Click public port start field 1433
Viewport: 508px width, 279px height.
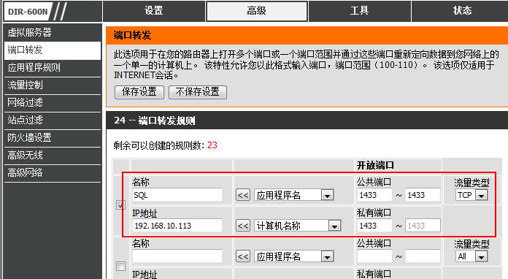[x=374, y=195]
